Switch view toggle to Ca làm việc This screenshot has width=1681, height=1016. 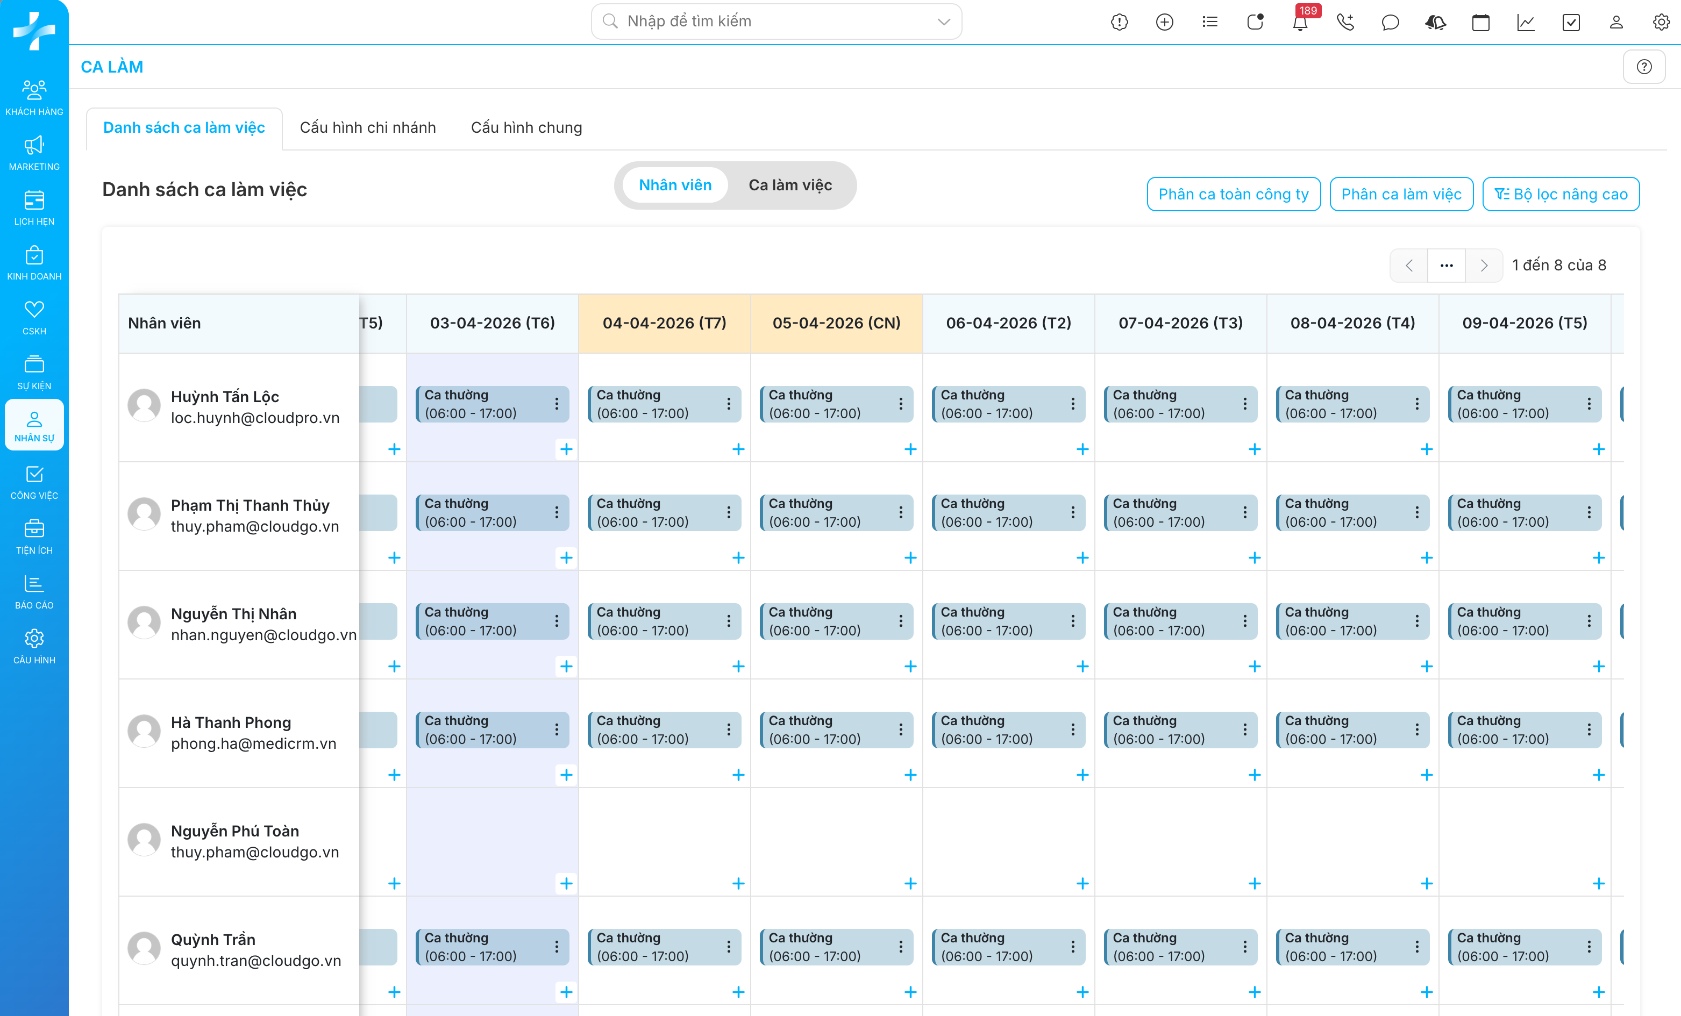(790, 185)
